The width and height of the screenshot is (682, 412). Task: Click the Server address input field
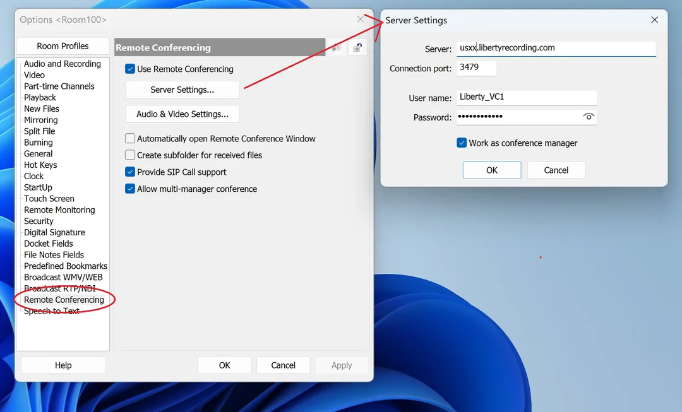(556, 48)
